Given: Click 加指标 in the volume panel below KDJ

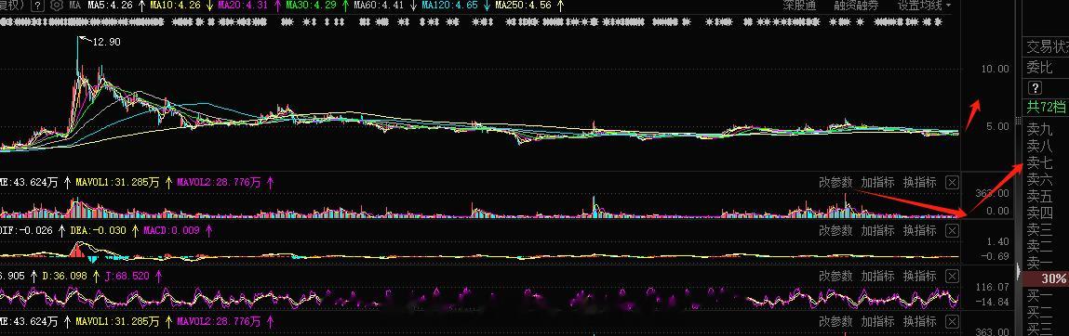Looking at the screenshot, I should coord(877,321).
